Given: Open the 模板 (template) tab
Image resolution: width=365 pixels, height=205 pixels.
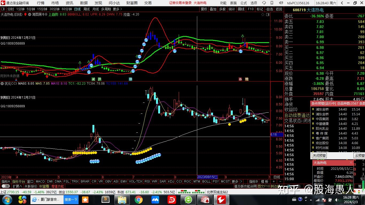Looking at the screenshot, I should tap(265, 182).
